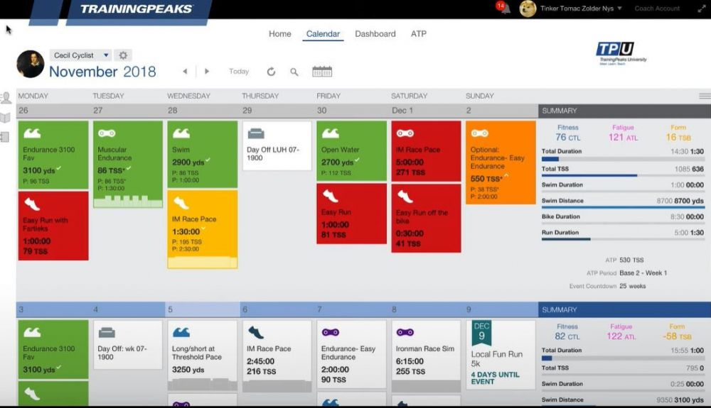
Task: Open Day Off LUH 07-1900 note
Action: [x=277, y=145]
